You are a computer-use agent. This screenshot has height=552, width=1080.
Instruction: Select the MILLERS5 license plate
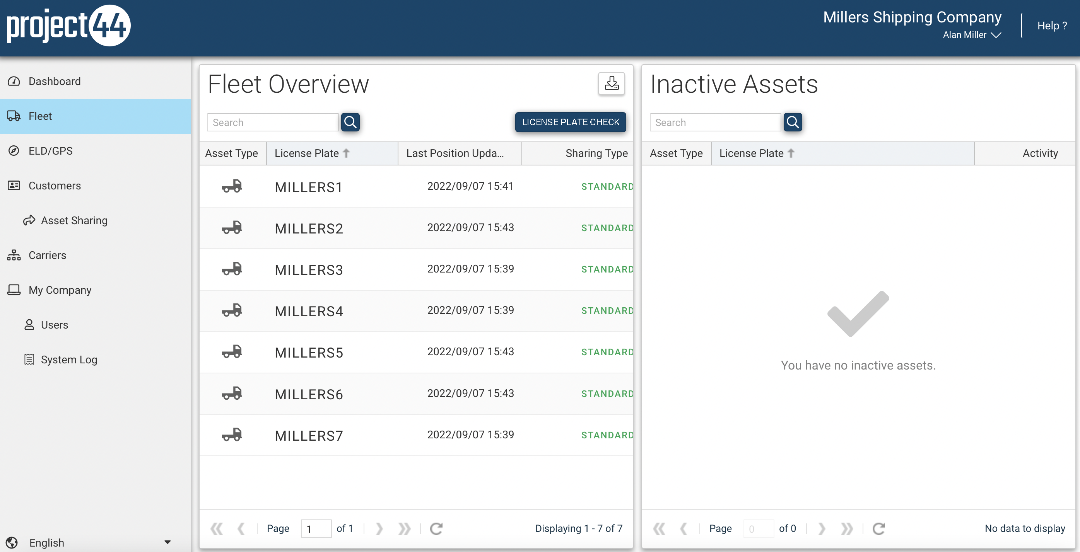309,353
